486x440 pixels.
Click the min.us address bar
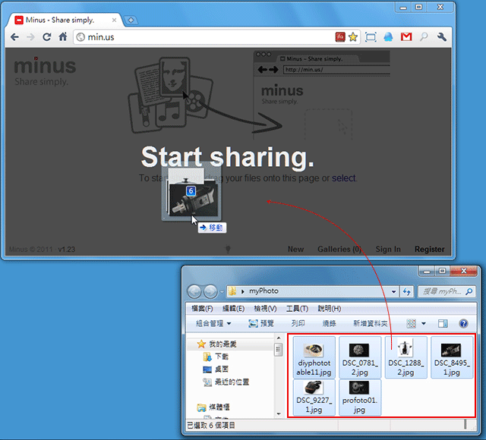click(x=204, y=37)
